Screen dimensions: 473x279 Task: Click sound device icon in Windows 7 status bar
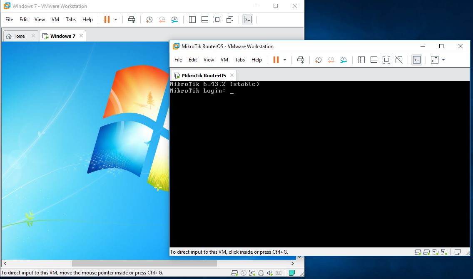click(269, 273)
